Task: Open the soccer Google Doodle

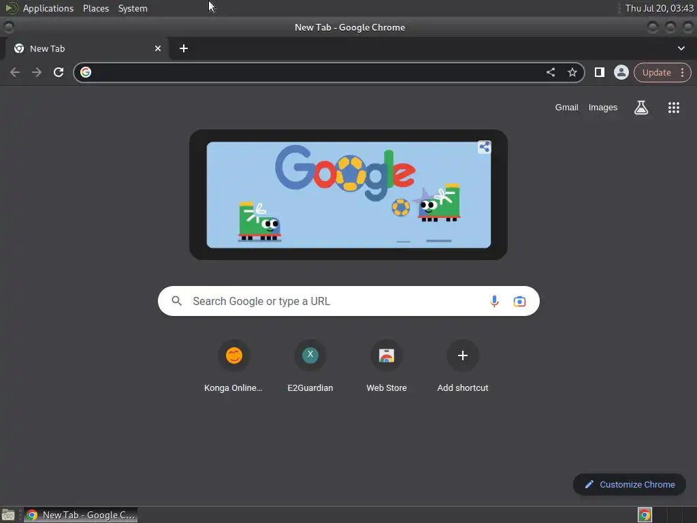Action: coord(348,195)
